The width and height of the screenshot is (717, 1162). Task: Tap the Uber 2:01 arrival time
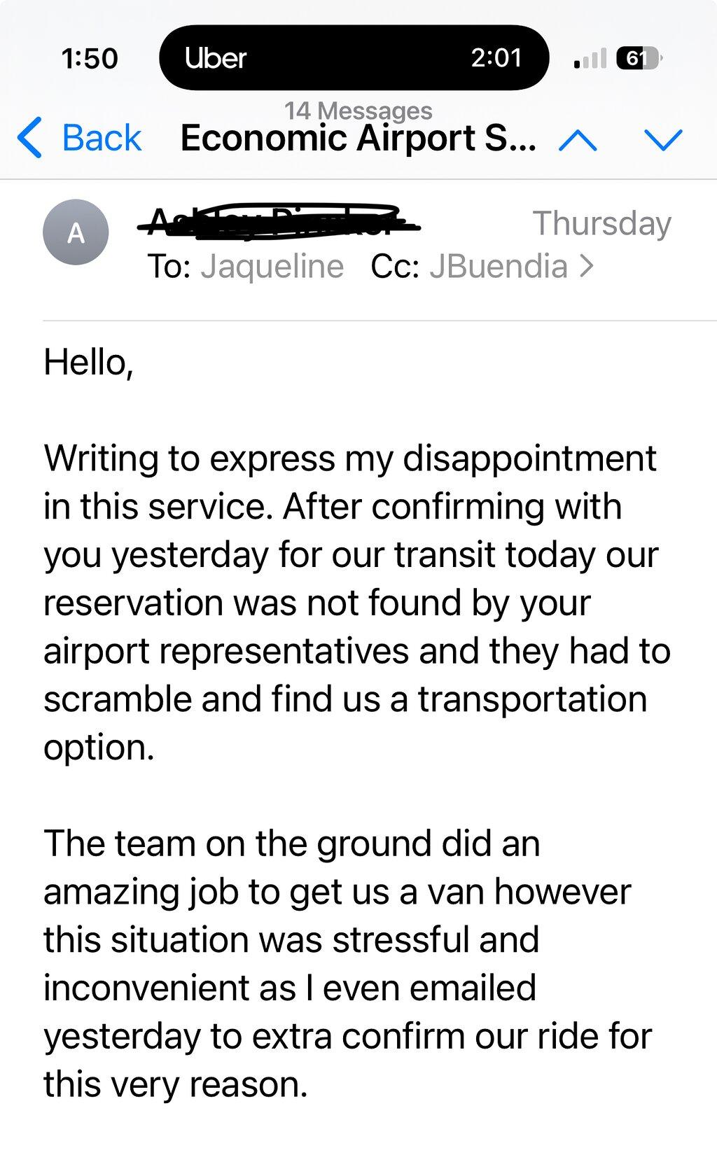coord(496,57)
